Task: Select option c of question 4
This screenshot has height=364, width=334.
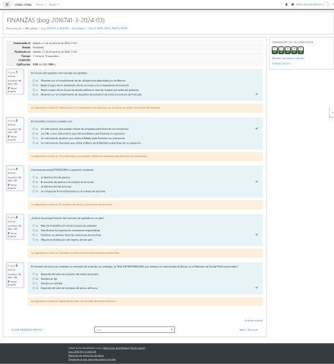Action: click(x=34, y=235)
